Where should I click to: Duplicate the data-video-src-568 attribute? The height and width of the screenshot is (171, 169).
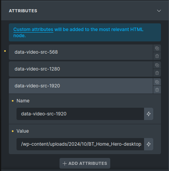click(157, 48)
